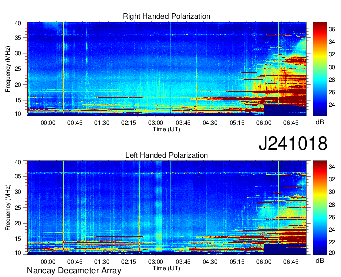Click the 00:00 time tick under the top plot
The image size is (341, 277).
[x=48, y=123]
